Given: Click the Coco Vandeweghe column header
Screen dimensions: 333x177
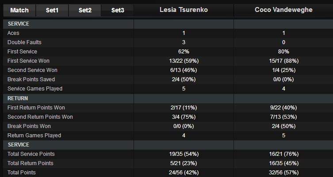Looking at the screenshot, I should pos(283,10).
